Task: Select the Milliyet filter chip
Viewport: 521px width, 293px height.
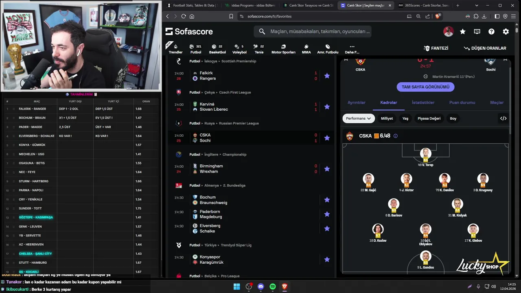Action: pos(387,118)
